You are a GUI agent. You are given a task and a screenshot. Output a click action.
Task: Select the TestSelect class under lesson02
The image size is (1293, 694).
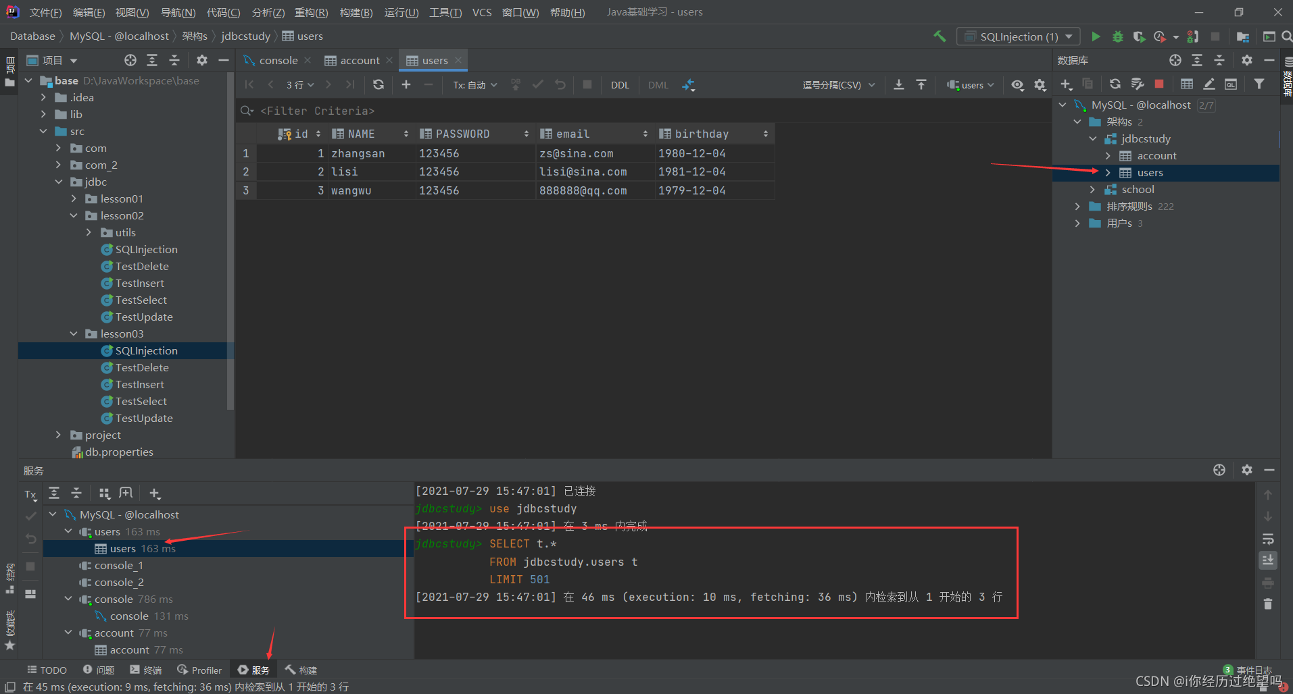coord(141,300)
